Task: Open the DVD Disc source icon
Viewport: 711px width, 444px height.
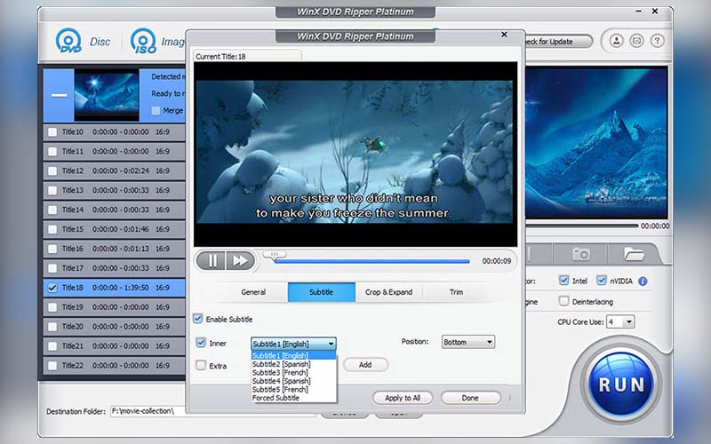Action: [69, 41]
